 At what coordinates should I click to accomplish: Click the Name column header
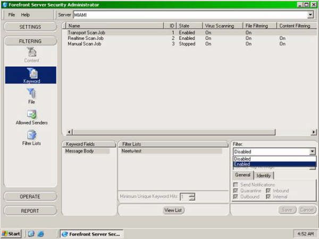click(115, 26)
